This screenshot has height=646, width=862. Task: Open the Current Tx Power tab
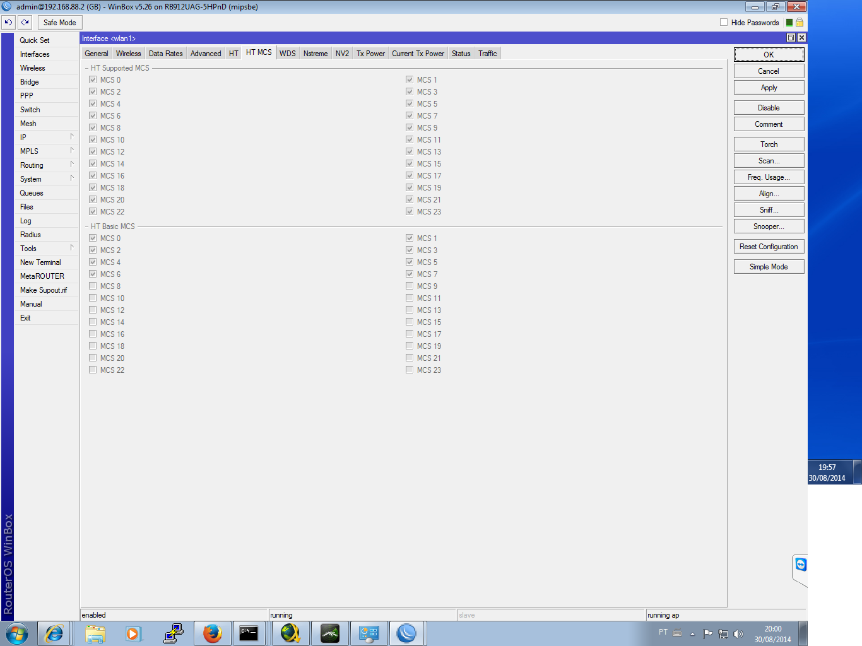418,54
